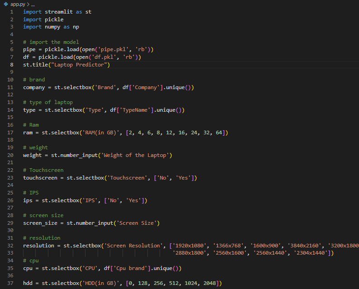Click the Python file icon beside app.py
359x289 pixels.
pos(6,4)
